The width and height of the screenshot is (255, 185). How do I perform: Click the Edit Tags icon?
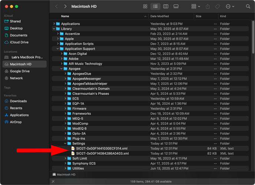[x=218, y=6]
